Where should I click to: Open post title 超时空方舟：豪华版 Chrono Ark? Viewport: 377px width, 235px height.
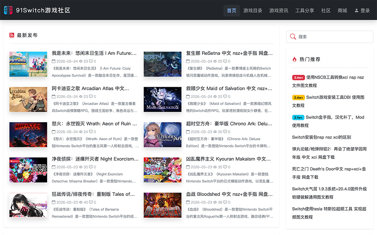[x=229, y=124]
